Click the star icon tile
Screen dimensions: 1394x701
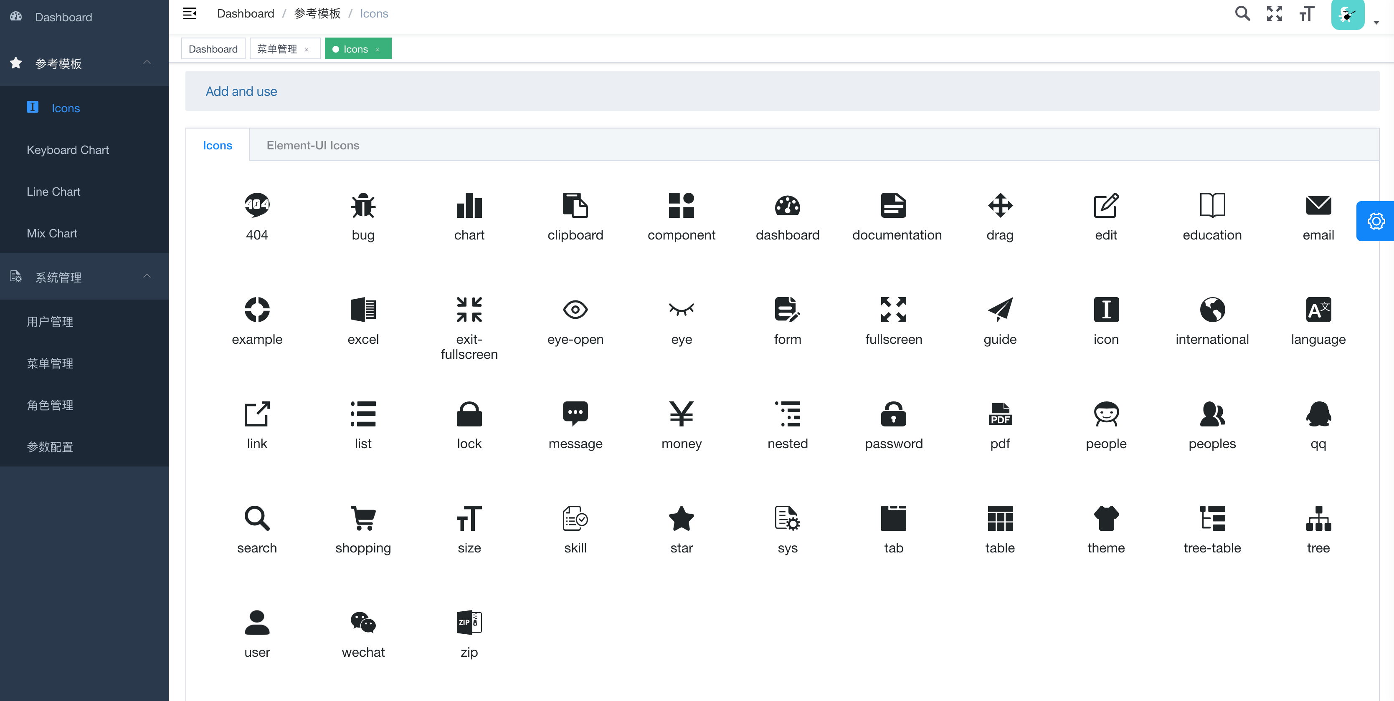[x=681, y=519]
